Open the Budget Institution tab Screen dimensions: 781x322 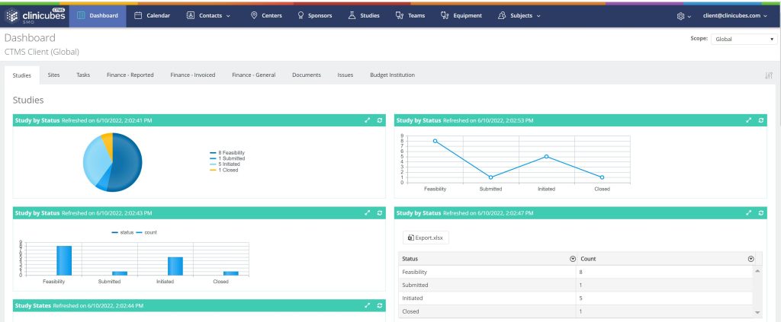pos(392,75)
